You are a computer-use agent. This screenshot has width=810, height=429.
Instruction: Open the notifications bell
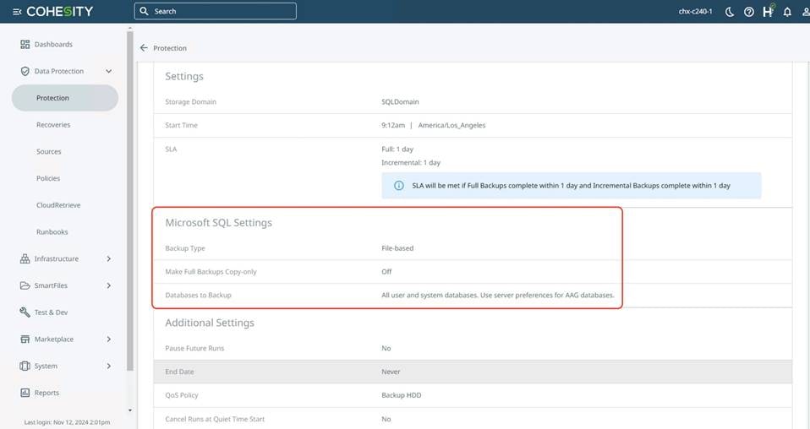point(787,11)
